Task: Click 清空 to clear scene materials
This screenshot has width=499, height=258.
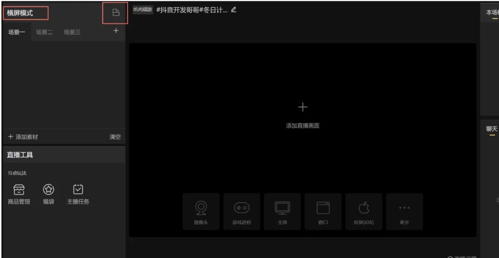Action: (x=115, y=137)
